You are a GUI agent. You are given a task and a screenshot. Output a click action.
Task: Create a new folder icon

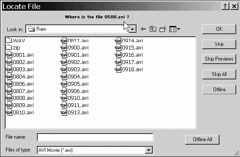pos(163,29)
